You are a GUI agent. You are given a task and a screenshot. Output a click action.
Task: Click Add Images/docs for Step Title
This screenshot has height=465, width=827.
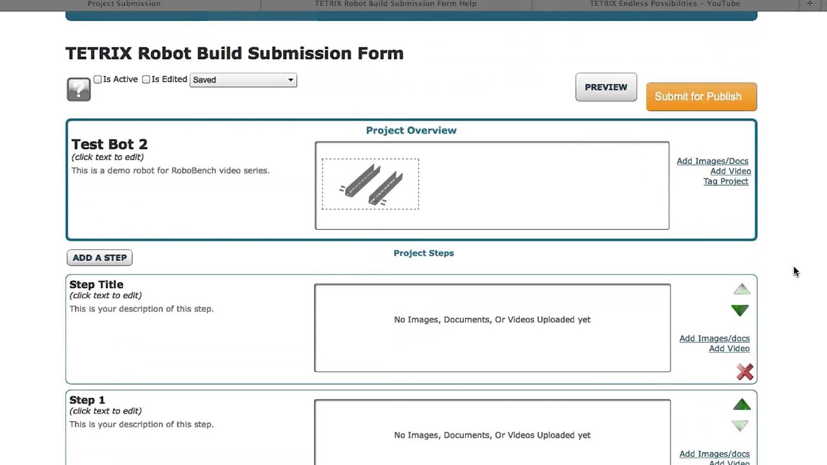tap(715, 338)
